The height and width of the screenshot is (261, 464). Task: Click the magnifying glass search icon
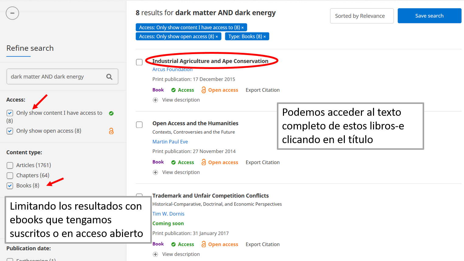click(x=109, y=77)
